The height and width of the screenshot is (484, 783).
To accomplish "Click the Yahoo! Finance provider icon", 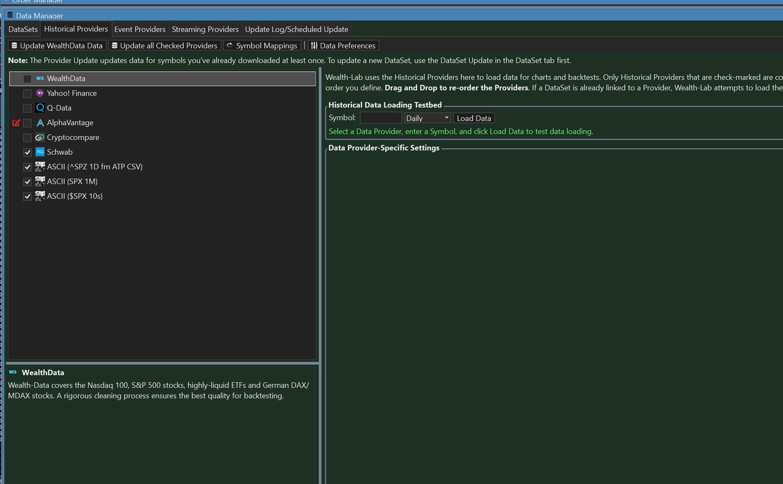I will pos(40,93).
